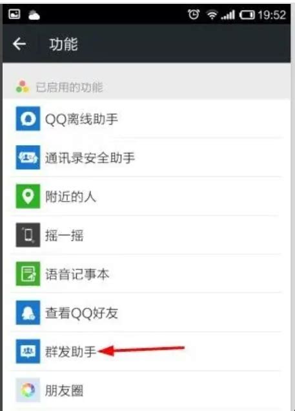Open the 摇一摇 phone shake icon
The width and height of the screenshot is (295, 411).
coord(28,235)
